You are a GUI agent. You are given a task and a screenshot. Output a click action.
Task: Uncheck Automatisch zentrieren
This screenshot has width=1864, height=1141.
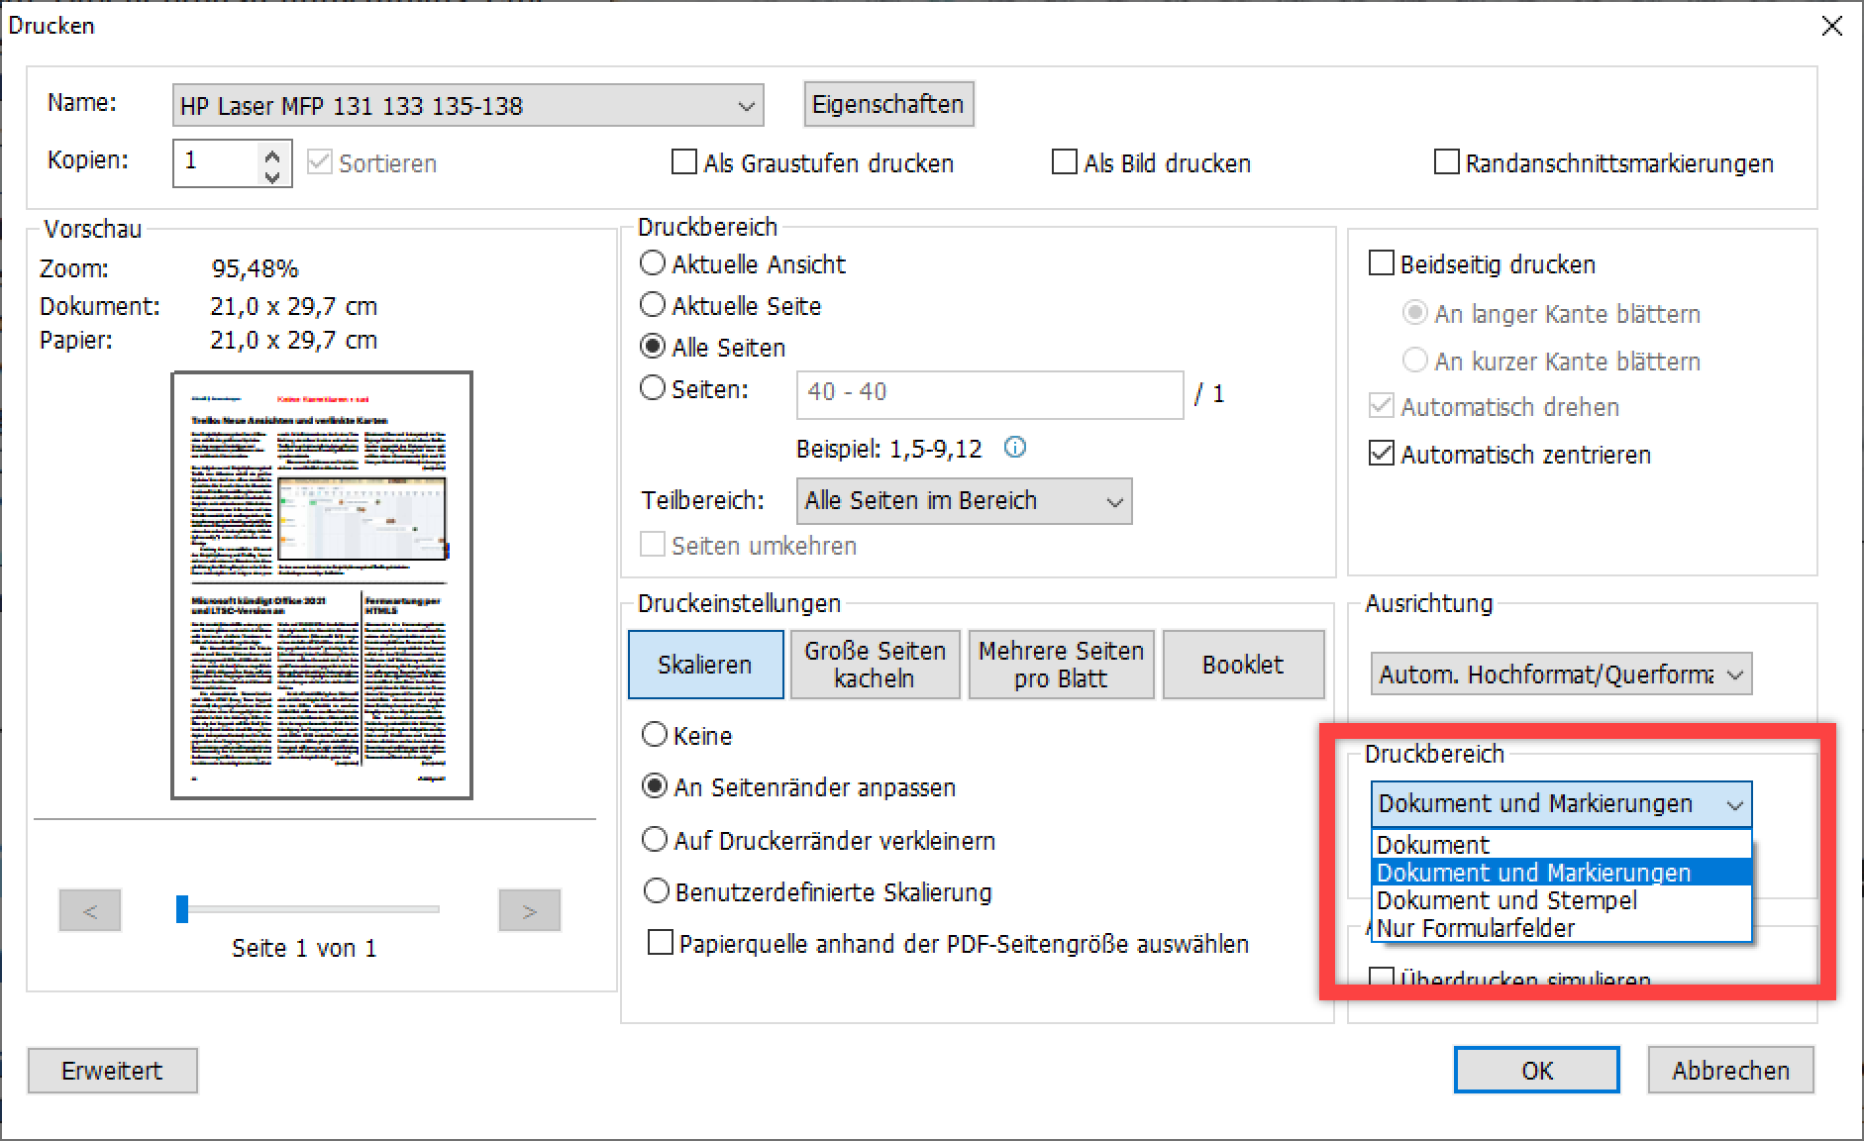pyautogui.click(x=1381, y=454)
